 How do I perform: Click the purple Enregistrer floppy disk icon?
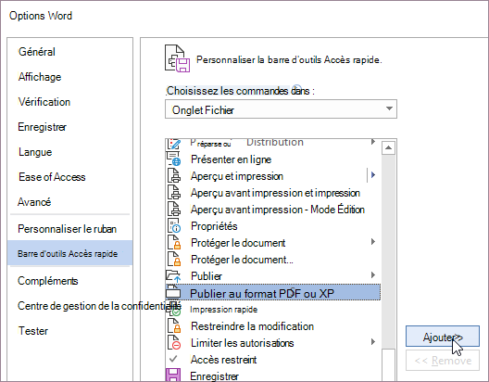point(173,376)
